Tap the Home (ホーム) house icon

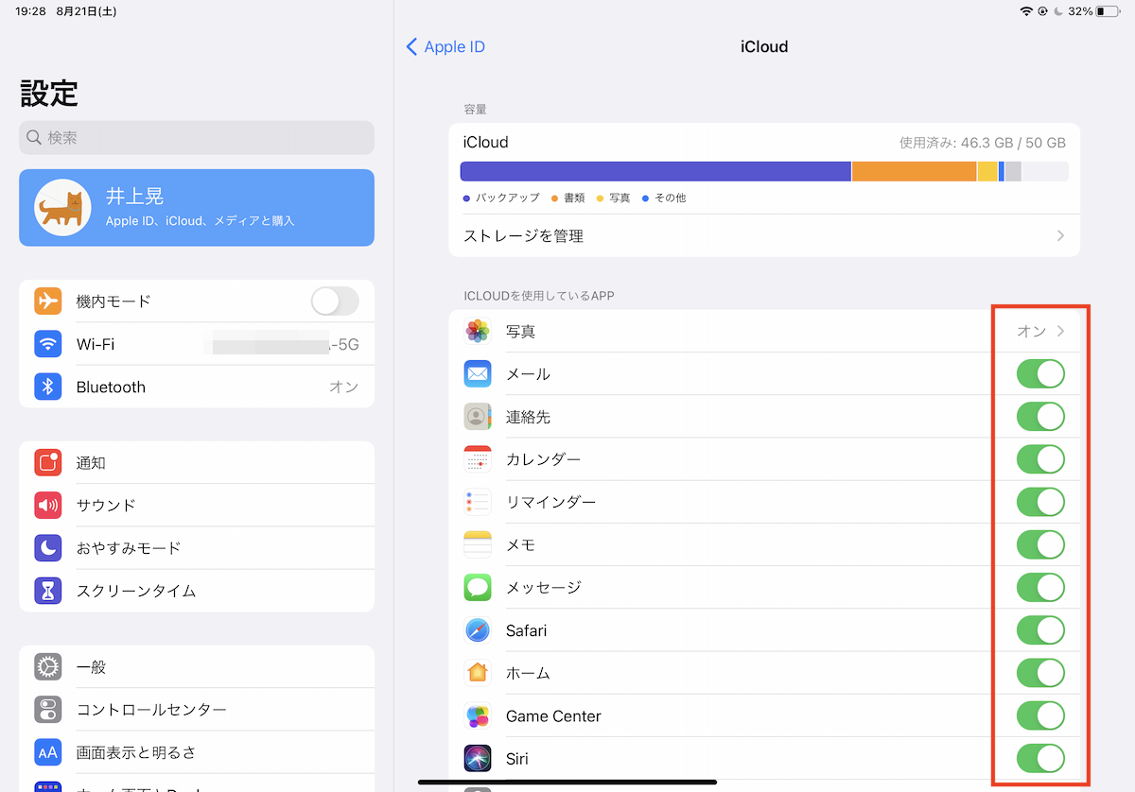coord(478,673)
